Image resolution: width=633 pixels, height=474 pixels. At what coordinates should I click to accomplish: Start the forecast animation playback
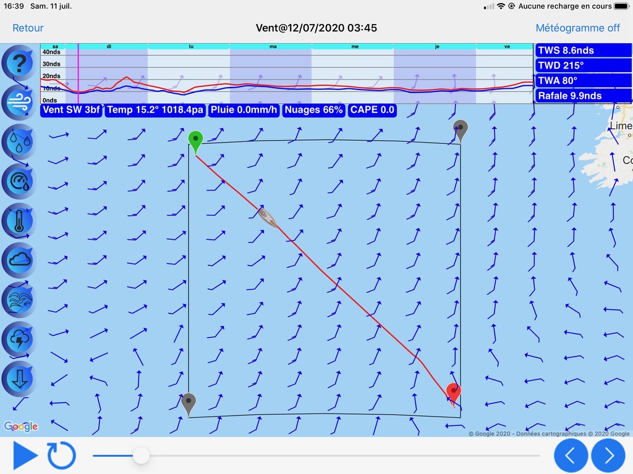[25, 455]
